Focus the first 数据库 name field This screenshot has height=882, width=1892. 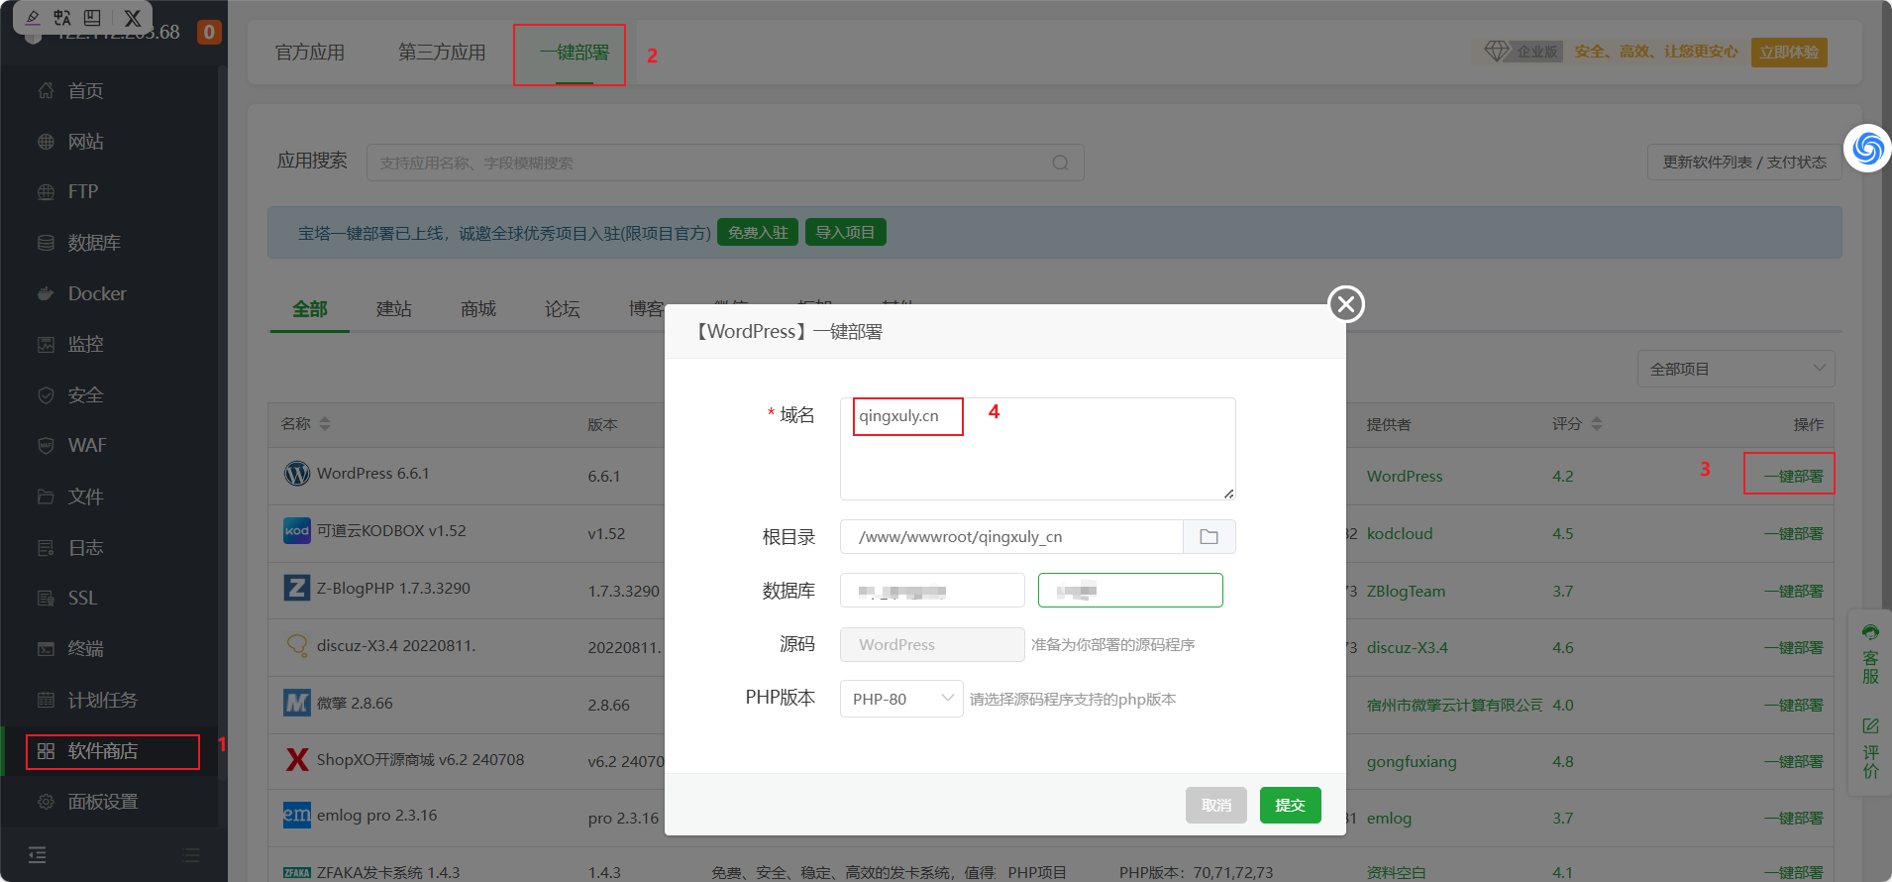tap(932, 591)
